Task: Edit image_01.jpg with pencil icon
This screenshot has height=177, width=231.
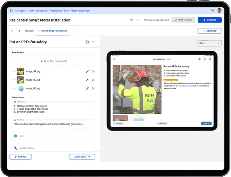Action: click(x=87, y=71)
